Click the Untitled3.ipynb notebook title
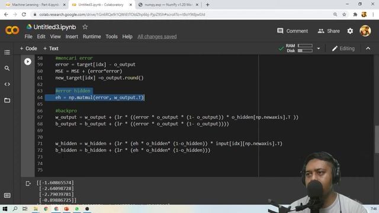Image resolution: width=379 pixels, height=213 pixels. pyautogui.click(x=54, y=27)
